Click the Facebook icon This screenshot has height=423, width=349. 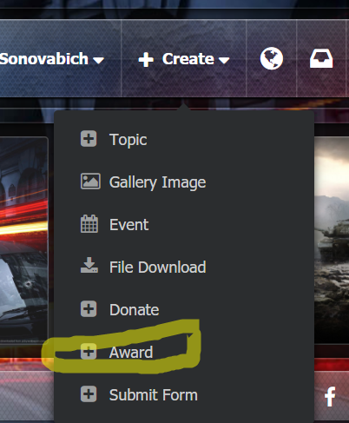(330, 397)
